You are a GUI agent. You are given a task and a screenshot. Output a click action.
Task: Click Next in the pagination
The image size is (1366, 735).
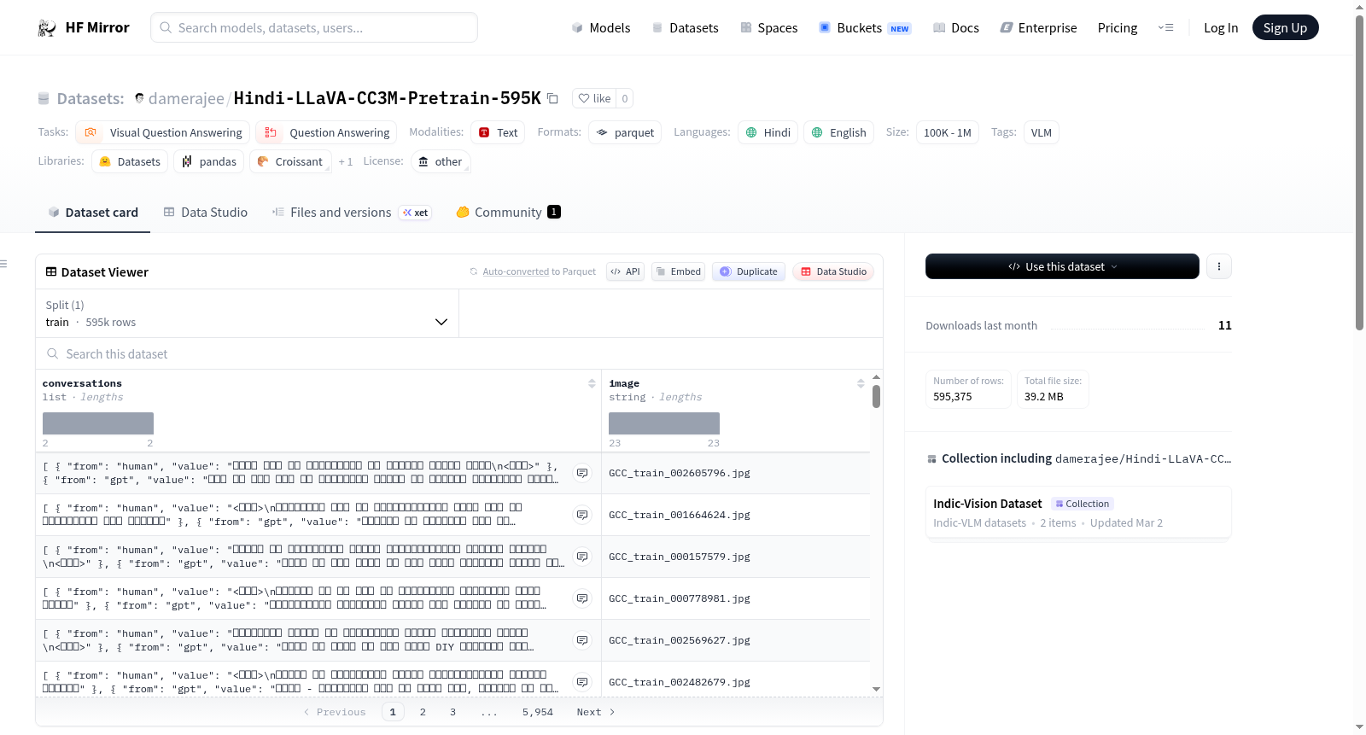coord(596,712)
